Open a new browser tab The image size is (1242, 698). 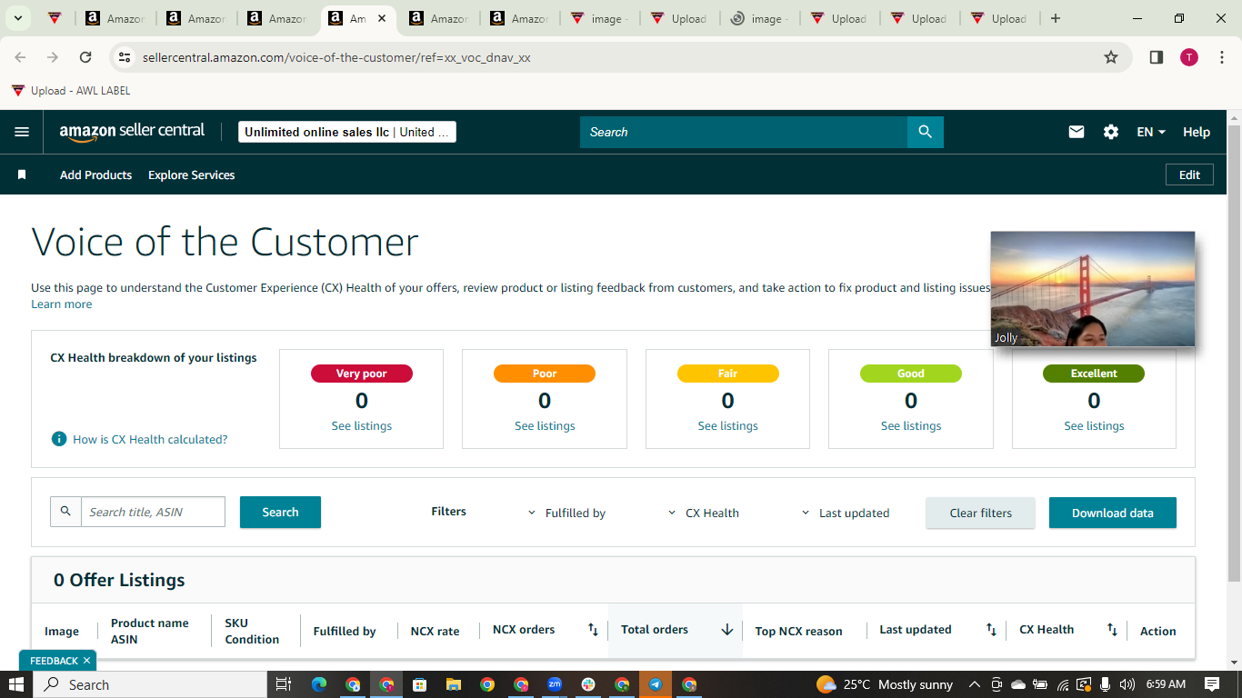point(1056,18)
